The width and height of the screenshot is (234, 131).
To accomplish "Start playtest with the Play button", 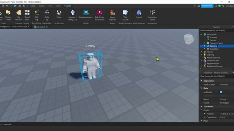I will tap(15, 6).
